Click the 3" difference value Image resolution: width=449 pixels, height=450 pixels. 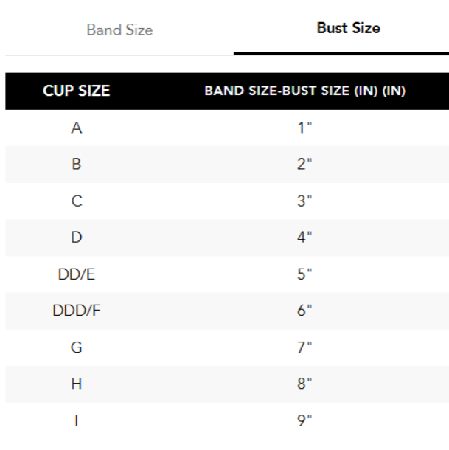click(304, 201)
